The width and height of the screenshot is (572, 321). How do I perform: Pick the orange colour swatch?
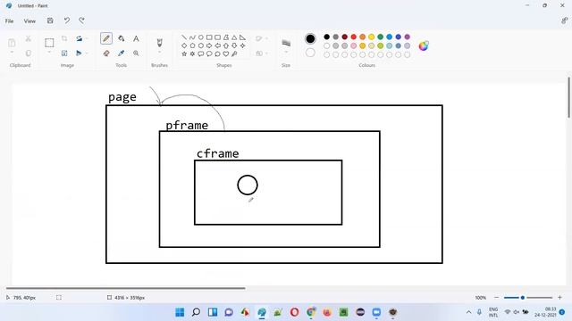362,37
